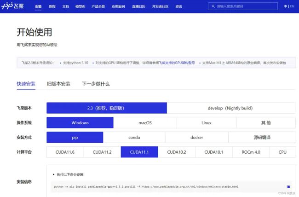Open the 应用案例 navigation item

pos(118,6)
